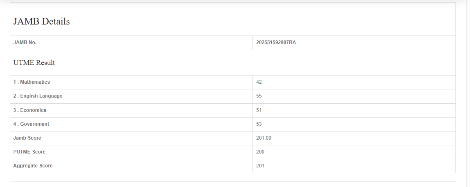
Task: Click the gray page margin right of the card
Action: click(469, 102)
